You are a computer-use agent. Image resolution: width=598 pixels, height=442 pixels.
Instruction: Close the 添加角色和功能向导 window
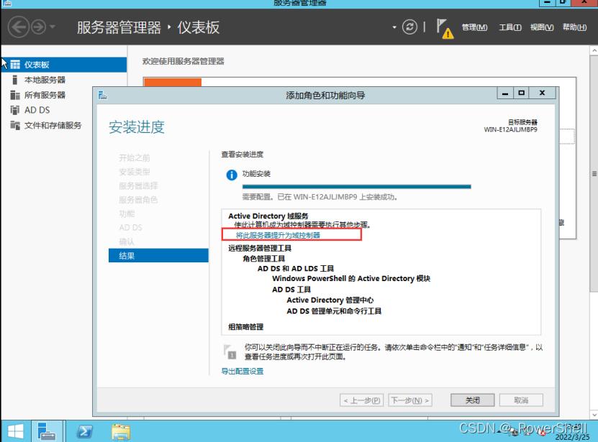[x=543, y=93]
